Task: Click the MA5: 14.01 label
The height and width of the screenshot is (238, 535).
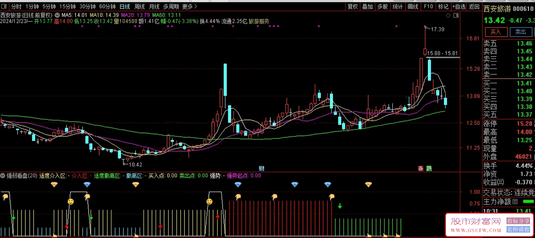Action: point(74,15)
